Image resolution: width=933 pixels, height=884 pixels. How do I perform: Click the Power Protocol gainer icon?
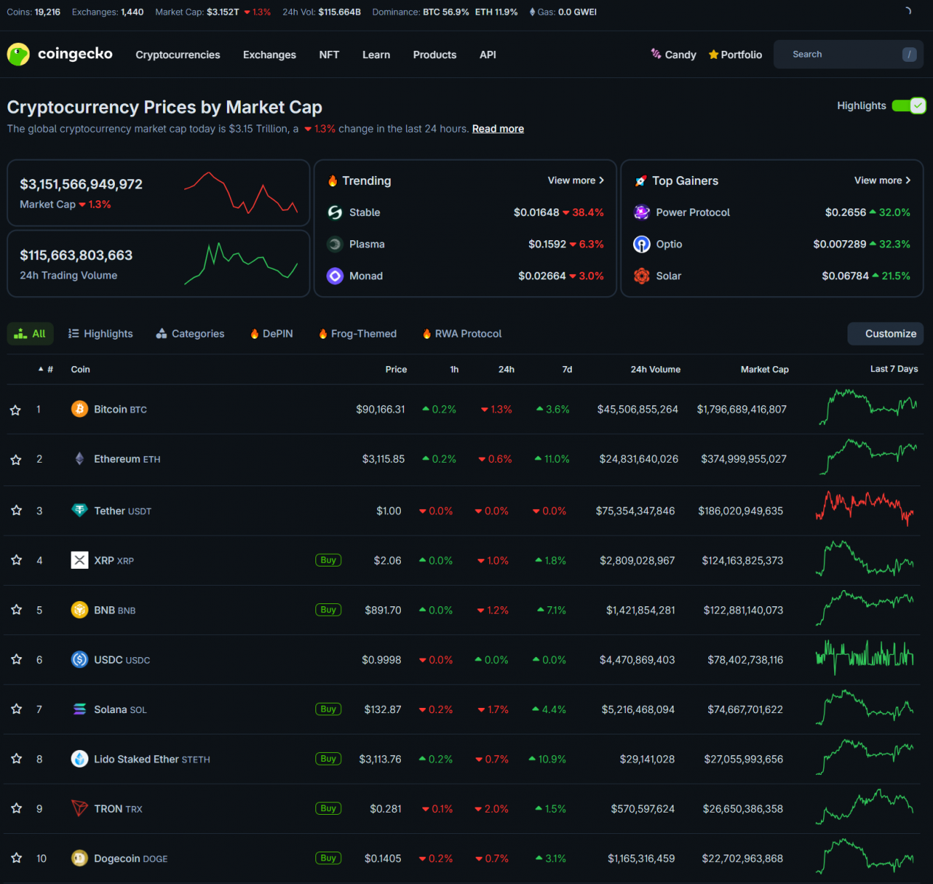[642, 212]
